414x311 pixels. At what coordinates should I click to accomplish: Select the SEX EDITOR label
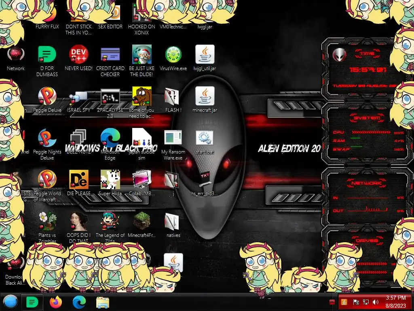click(110, 26)
